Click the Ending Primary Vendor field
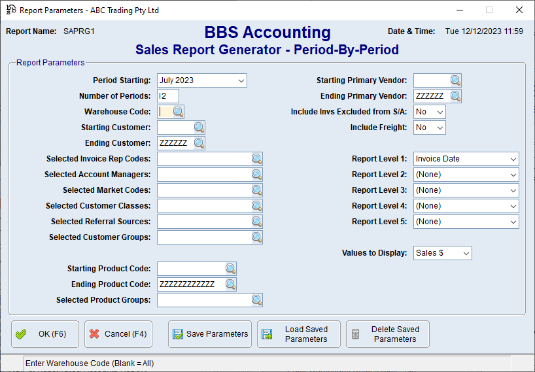 (432, 96)
